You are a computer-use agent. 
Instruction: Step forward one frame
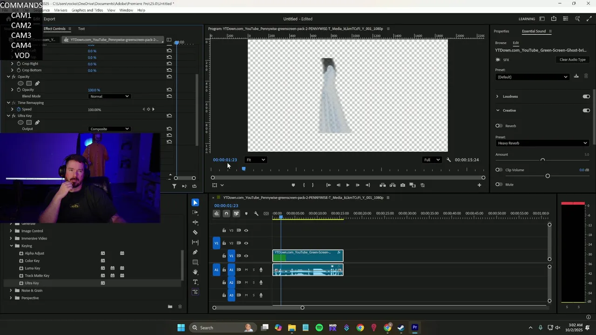coord(358,185)
